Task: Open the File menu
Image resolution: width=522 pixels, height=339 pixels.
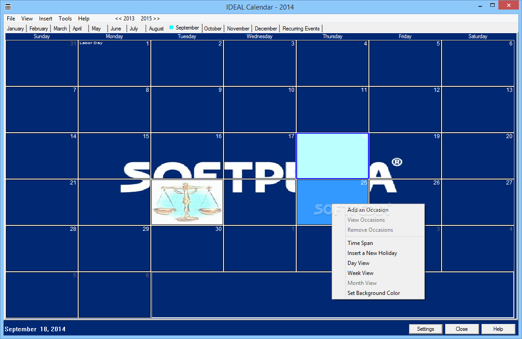Action: pyautogui.click(x=11, y=19)
